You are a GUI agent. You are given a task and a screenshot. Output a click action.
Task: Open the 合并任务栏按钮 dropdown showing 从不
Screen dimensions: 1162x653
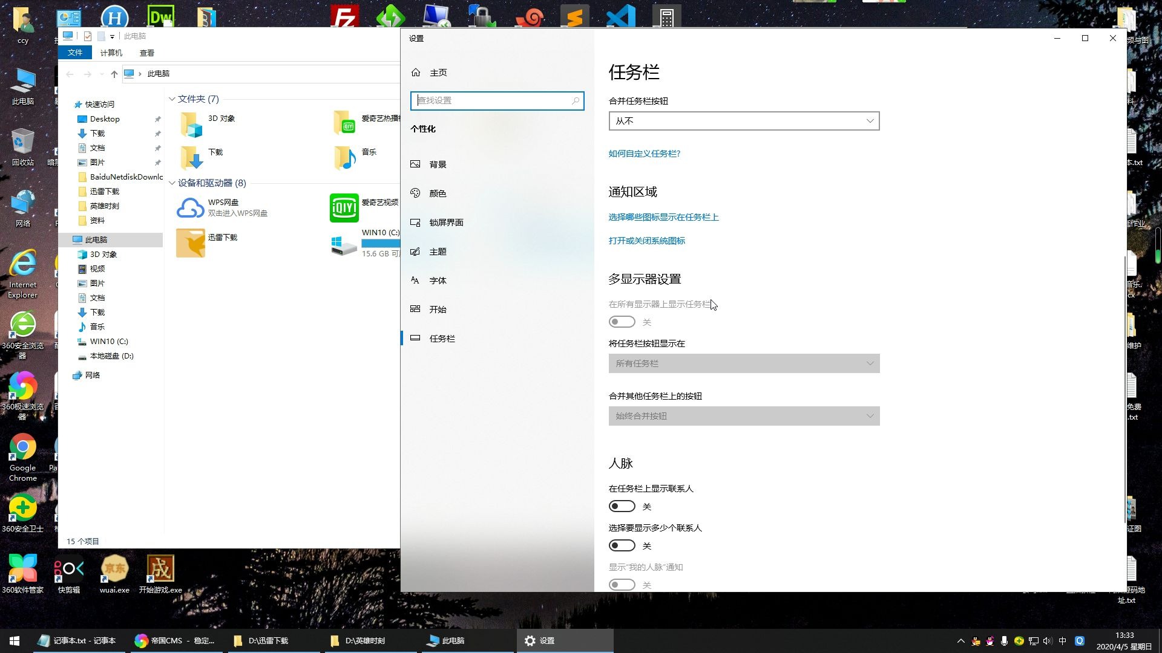pyautogui.click(x=744, y=121)
